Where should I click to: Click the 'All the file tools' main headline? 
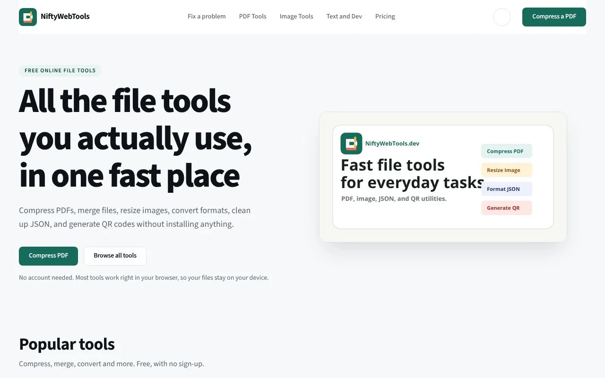tap(135, 138)
